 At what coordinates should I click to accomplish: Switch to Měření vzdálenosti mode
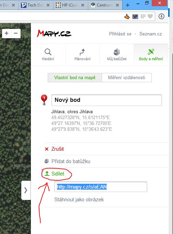coord(127,78)
